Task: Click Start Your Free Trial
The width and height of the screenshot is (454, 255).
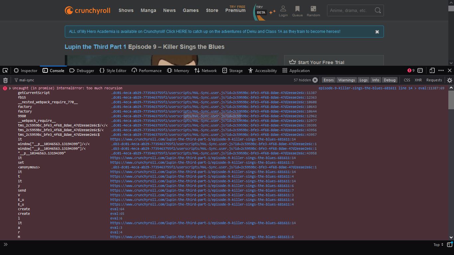Action: point(321,62)
